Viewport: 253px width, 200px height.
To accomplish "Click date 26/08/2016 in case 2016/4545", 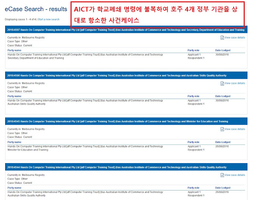I will (x=222, y=146).
